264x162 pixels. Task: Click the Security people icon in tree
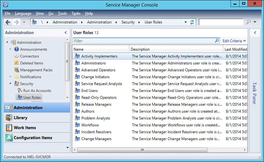[16, 83]
